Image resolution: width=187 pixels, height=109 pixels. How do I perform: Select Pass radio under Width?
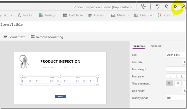58,81
